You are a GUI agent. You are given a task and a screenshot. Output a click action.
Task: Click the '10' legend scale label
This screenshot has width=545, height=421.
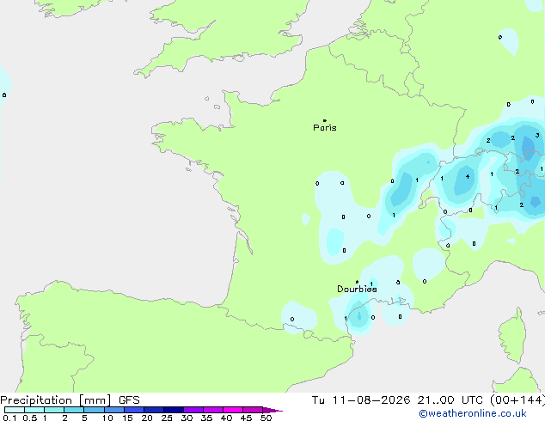(x=107, y=418)
